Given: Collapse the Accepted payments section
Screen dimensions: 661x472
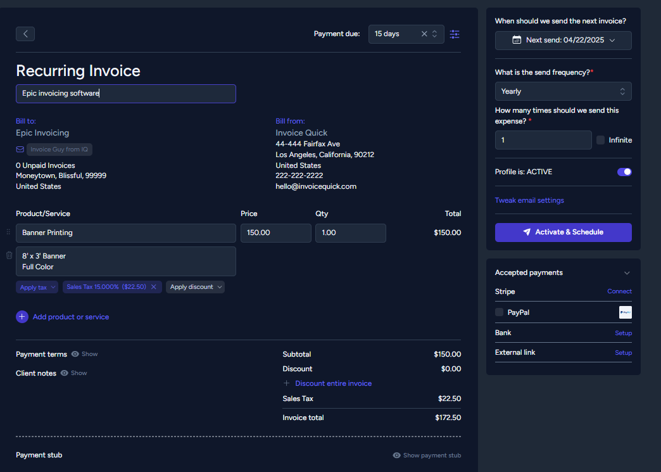Looking at the screenshot, I should (627, 273).
